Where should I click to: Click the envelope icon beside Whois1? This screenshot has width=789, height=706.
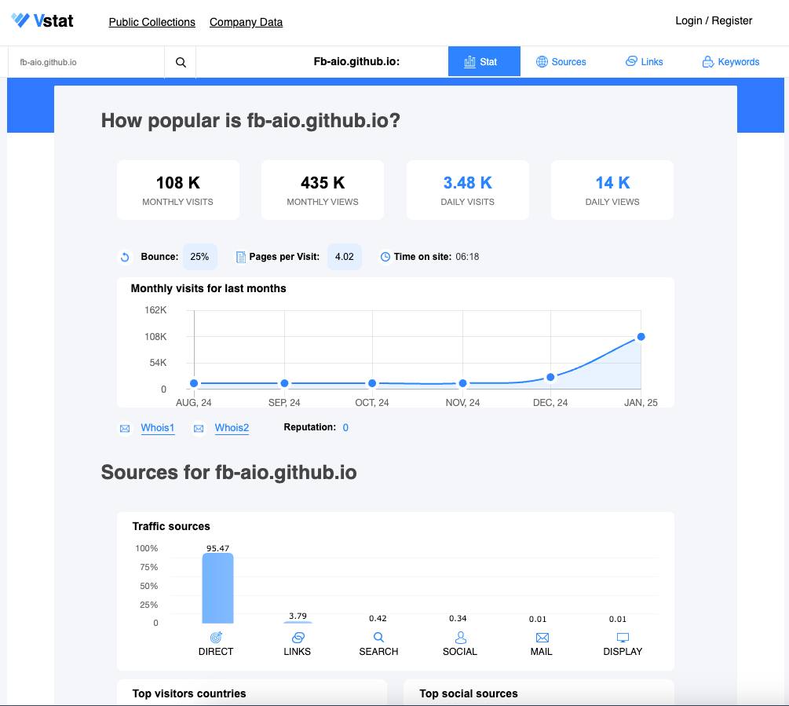[125, 429]
